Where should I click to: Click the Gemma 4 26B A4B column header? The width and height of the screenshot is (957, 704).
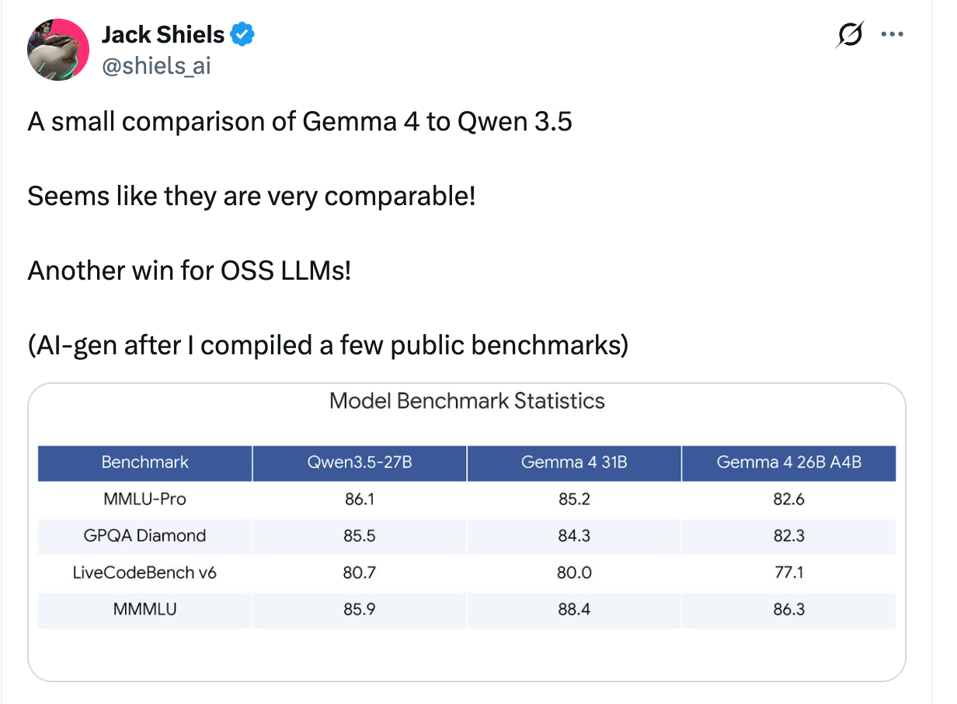(x=788, y=463)
